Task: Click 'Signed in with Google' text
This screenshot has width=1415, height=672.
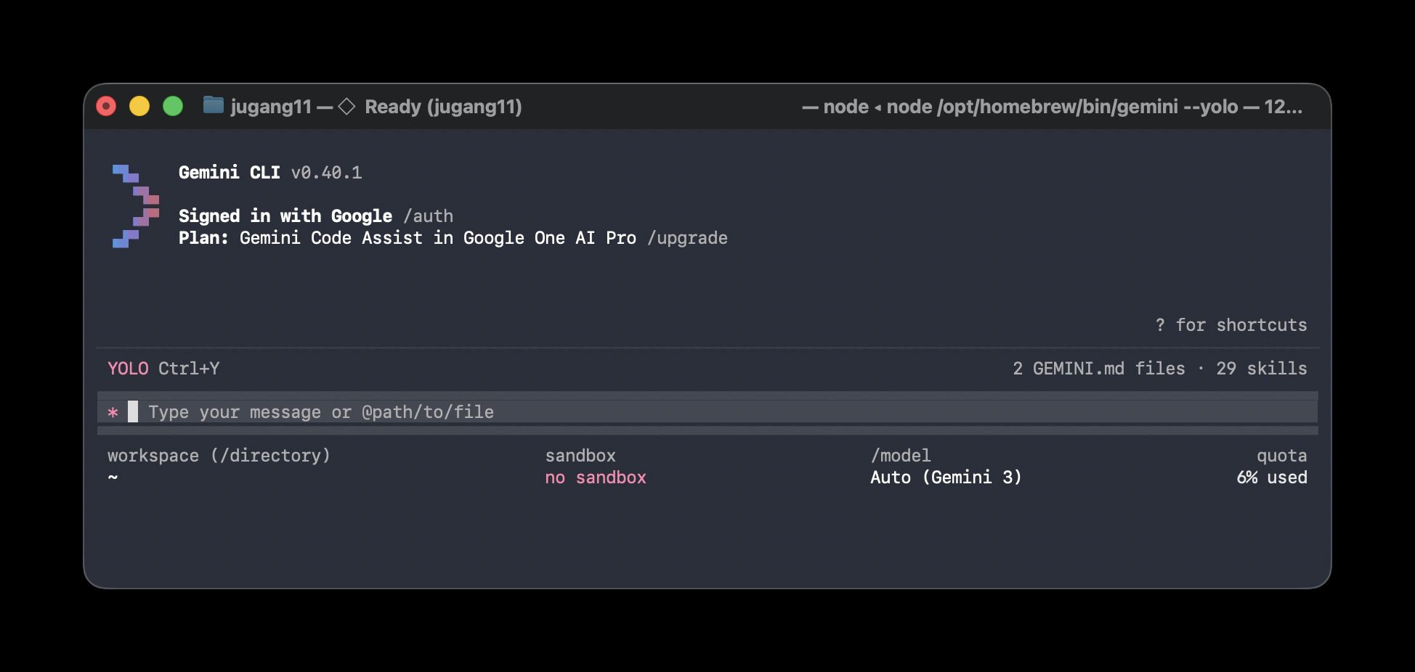Action: pos(285,216)
